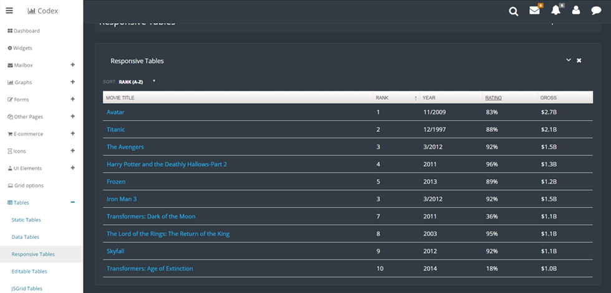
Task: Click Titanic's gross value $2.1B
Action: pos(549,129)
